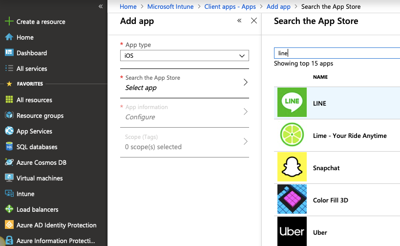Click the App Store search field

click(337, 53)
